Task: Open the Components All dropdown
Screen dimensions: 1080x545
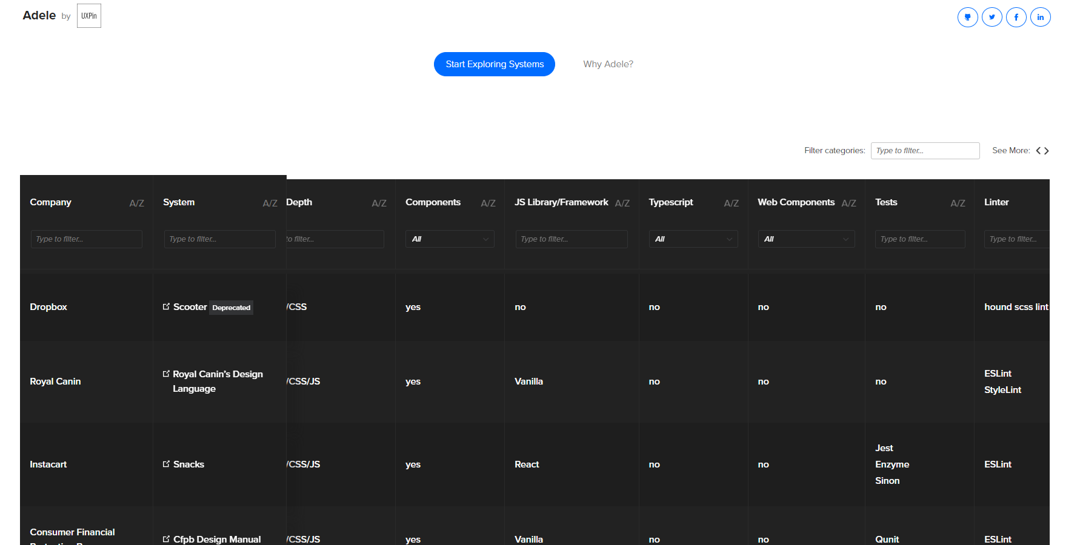Action: pyautogui.click(x=450, y=239)
